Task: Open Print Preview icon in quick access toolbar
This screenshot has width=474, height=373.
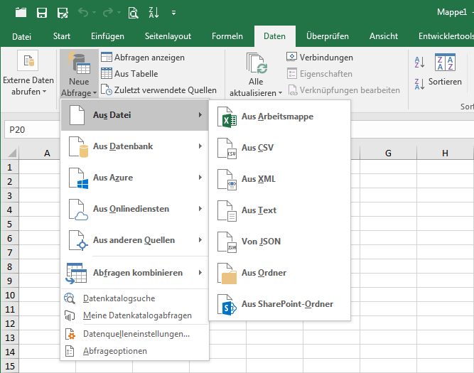Action: coord(133,13)
